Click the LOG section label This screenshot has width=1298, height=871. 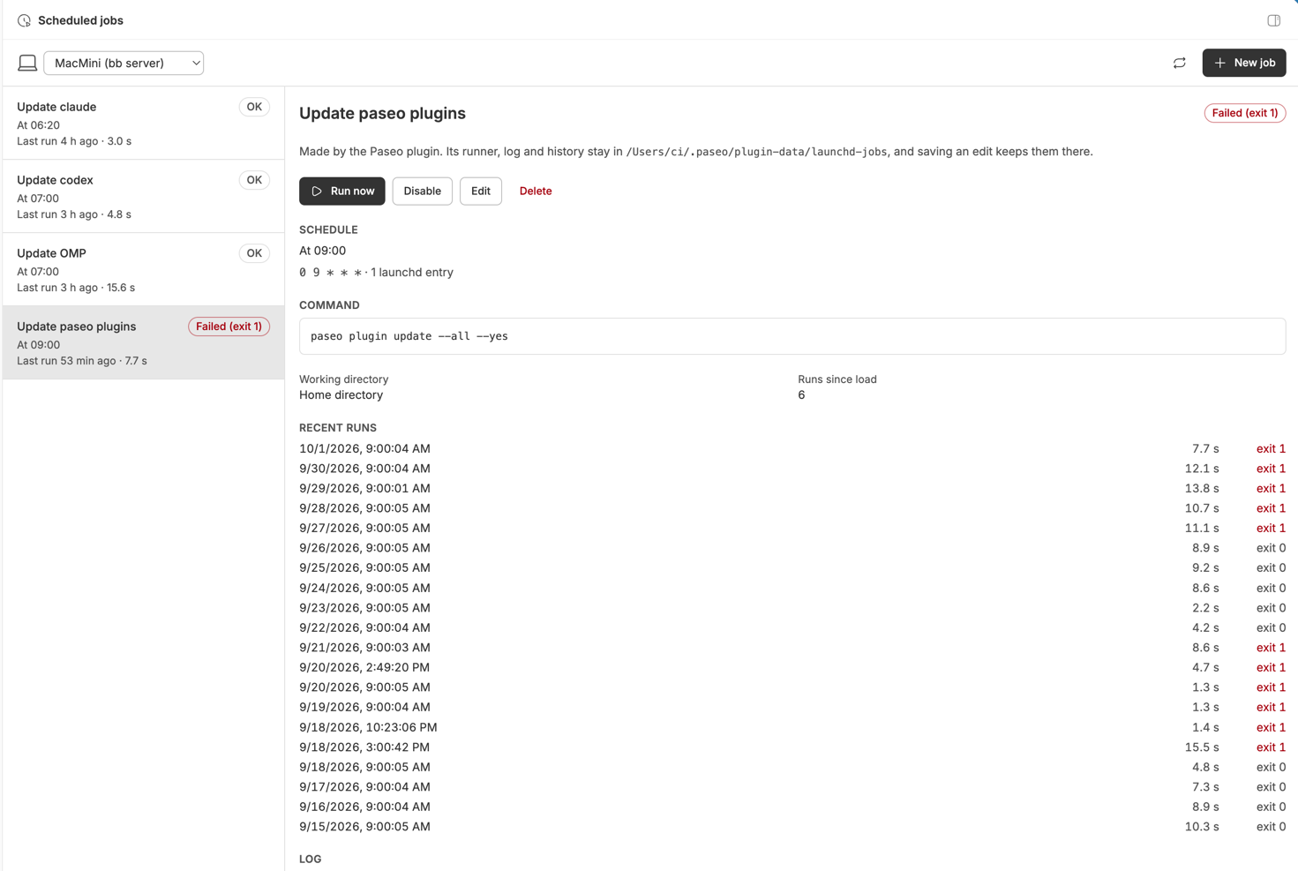point(310,859)
